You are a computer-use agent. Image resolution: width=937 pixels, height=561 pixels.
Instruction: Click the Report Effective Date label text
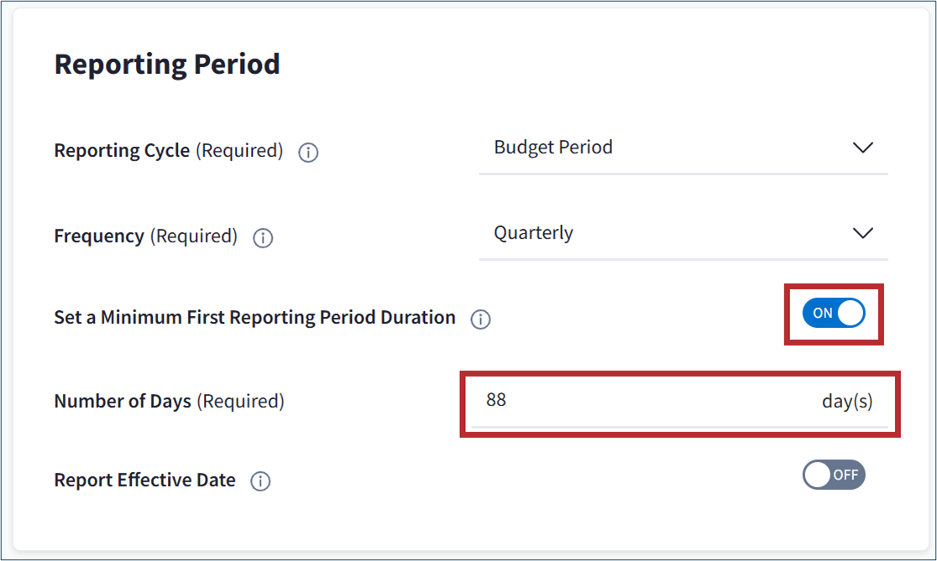click(144, 480)
